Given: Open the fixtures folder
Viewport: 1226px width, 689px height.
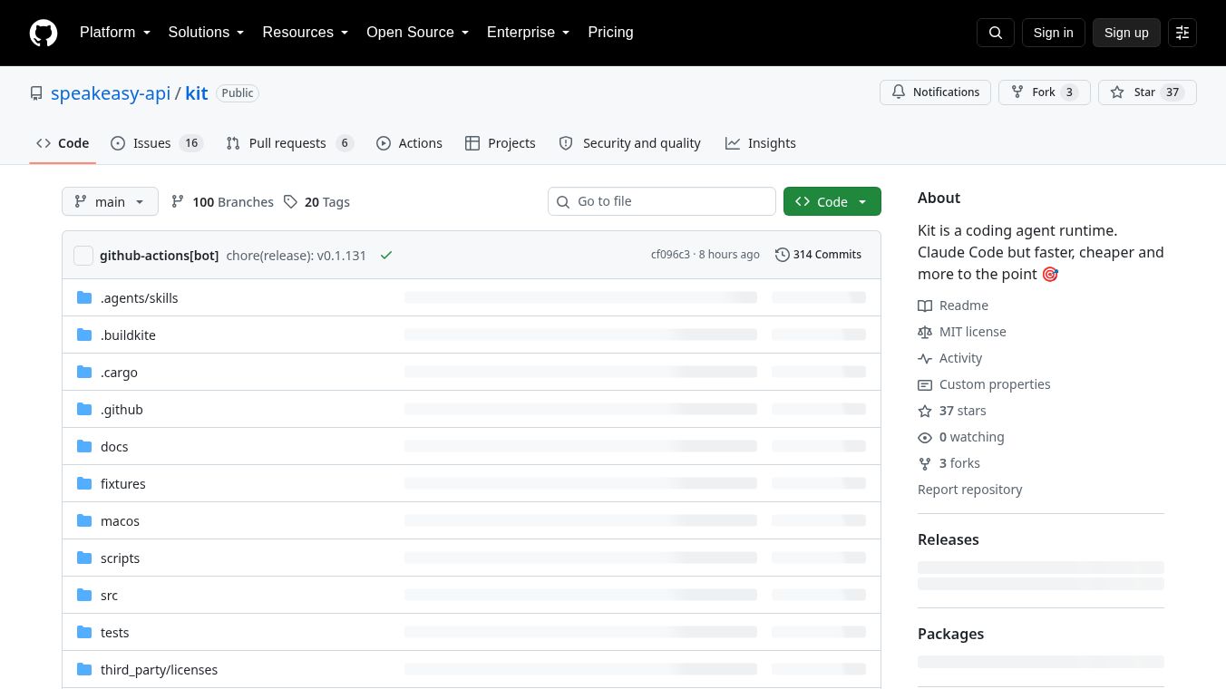Looking at the screenshot, I should click(x=123, y=484).
